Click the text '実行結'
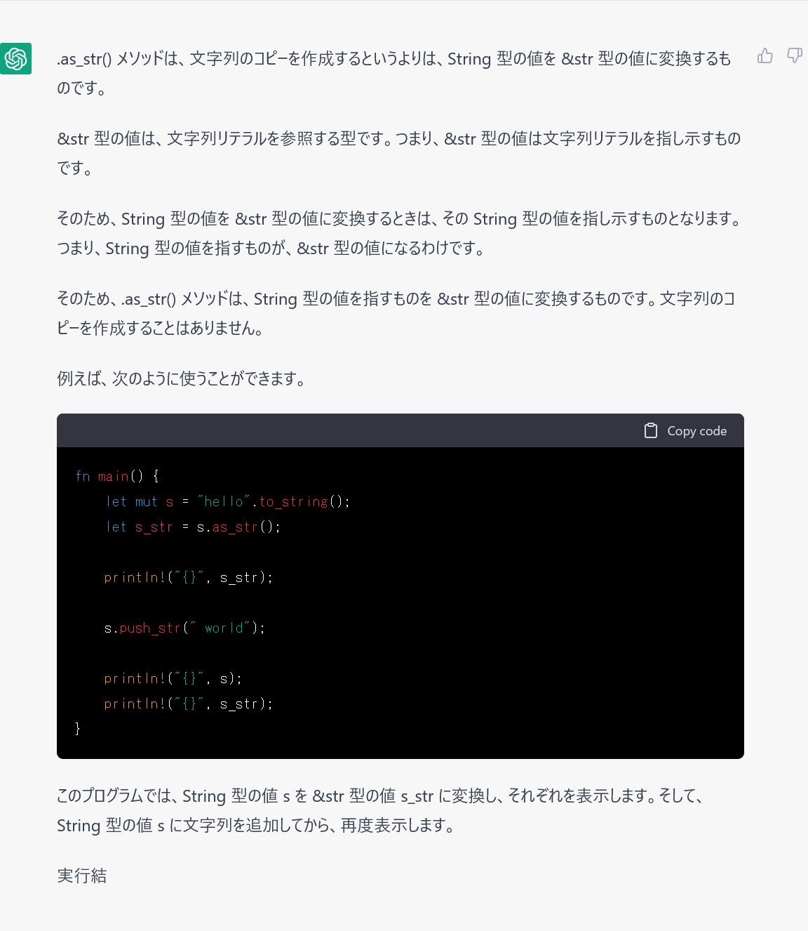808x931 pixels. (x=82, y=876)
